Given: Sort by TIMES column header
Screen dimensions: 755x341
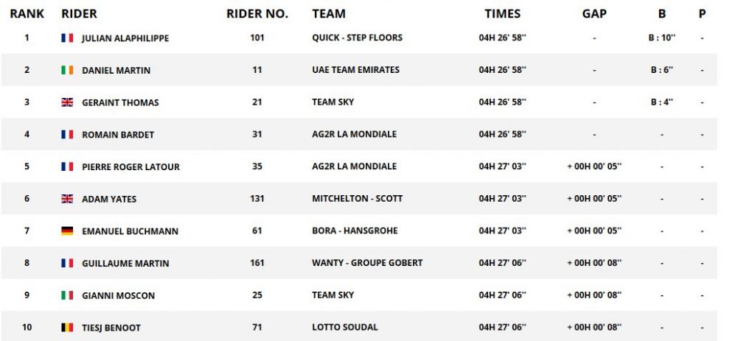Looking at the screenshot, I should [503, 14].
